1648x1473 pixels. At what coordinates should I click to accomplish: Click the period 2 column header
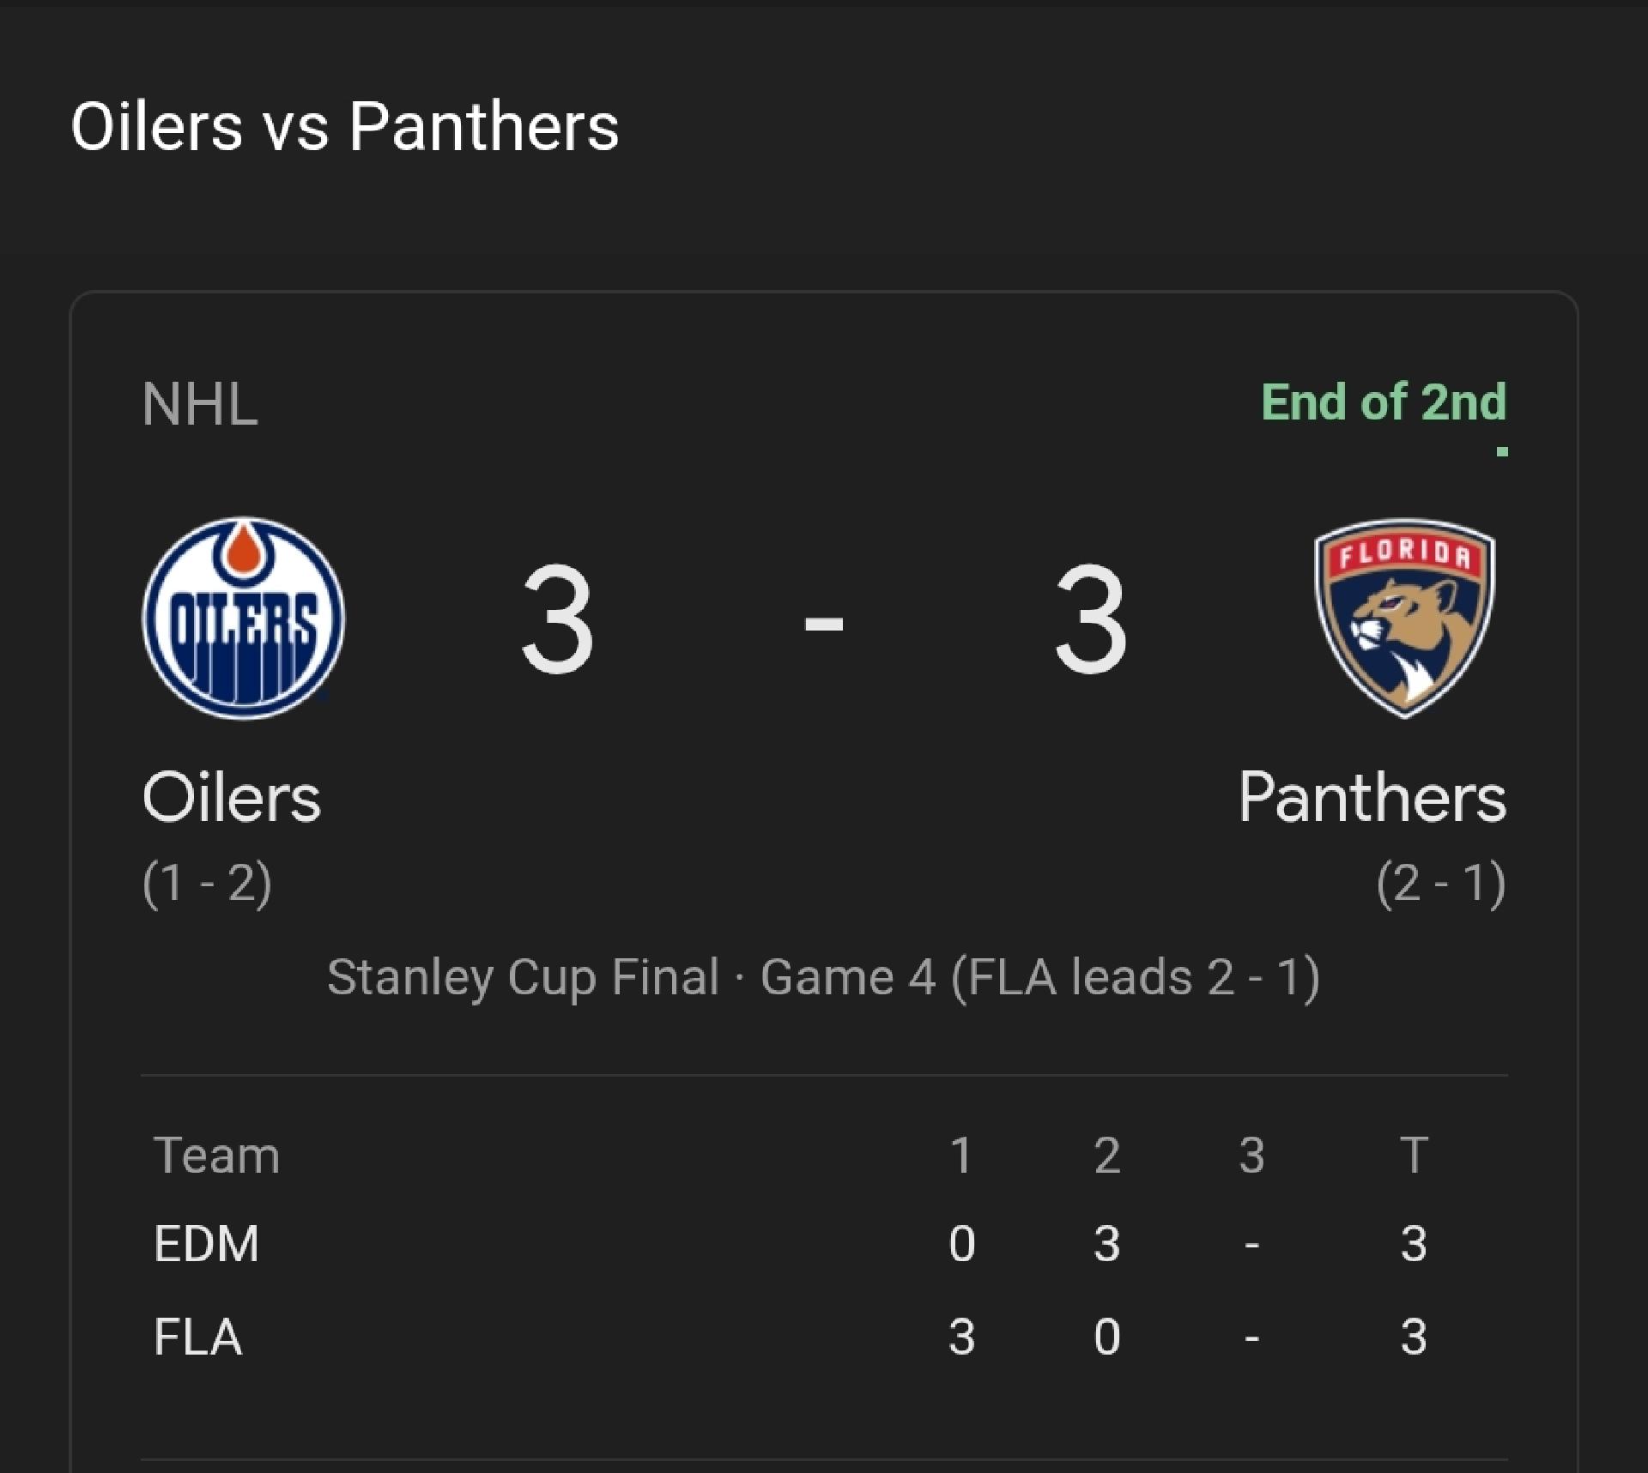pos(1107,1155)
